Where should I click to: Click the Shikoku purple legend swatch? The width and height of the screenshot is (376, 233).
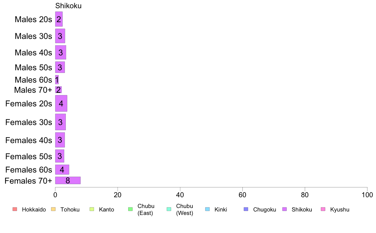pyautogui.click(x=285, y=209)
